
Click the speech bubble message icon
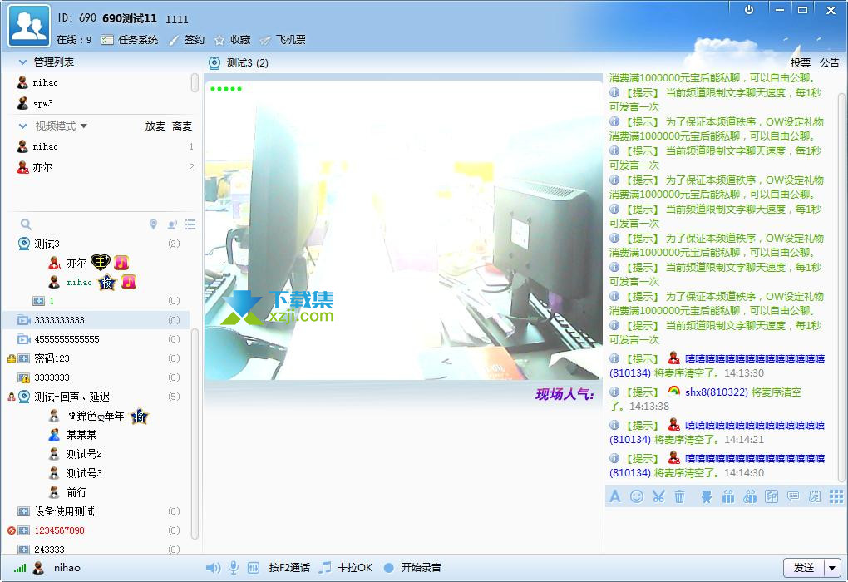click(x=793, y=496)
